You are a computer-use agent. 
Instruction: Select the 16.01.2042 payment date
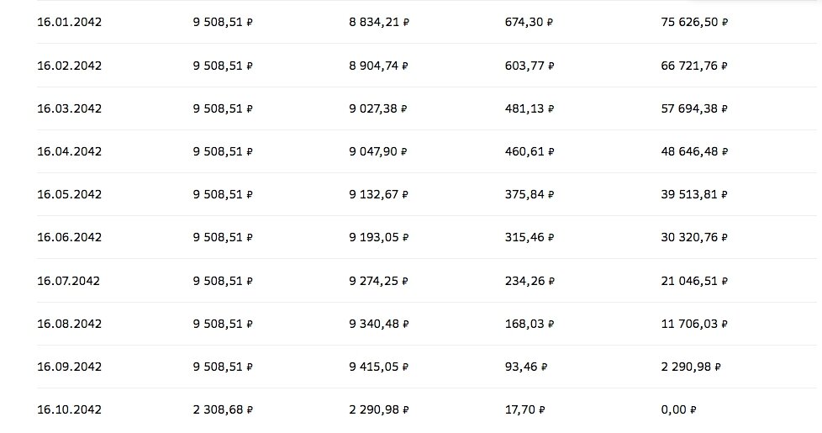pyautogui.click(x=69, y=22)
